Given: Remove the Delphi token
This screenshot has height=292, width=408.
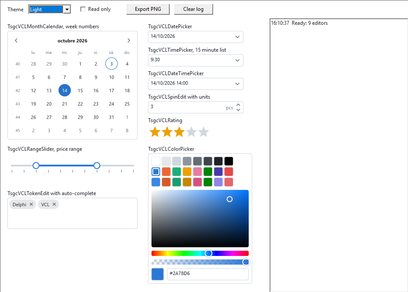Looking at the screenshot, I should (x=31, y=204).
